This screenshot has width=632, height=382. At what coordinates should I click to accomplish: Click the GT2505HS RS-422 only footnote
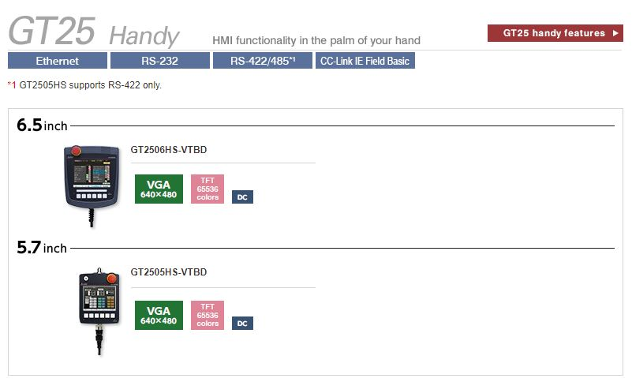click(x=85, y=84)
